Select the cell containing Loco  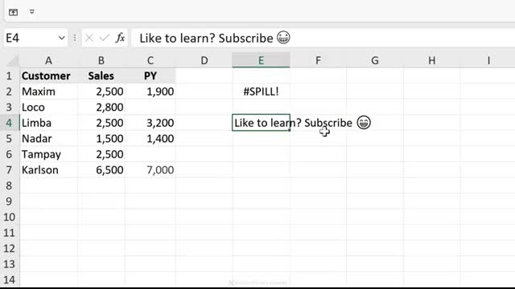[x=48, y=107]
